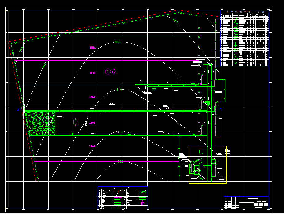Click legend row number 10
The width and height of the screenshot is (284, 214).
click(100, 208)
